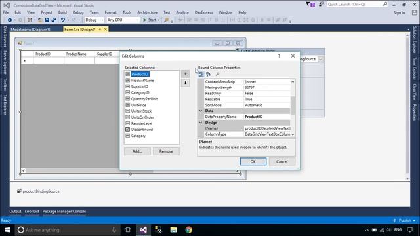Switch property grid to Alphabetical view
Viewport: 420px width, 236px height.
coord(208,74)
